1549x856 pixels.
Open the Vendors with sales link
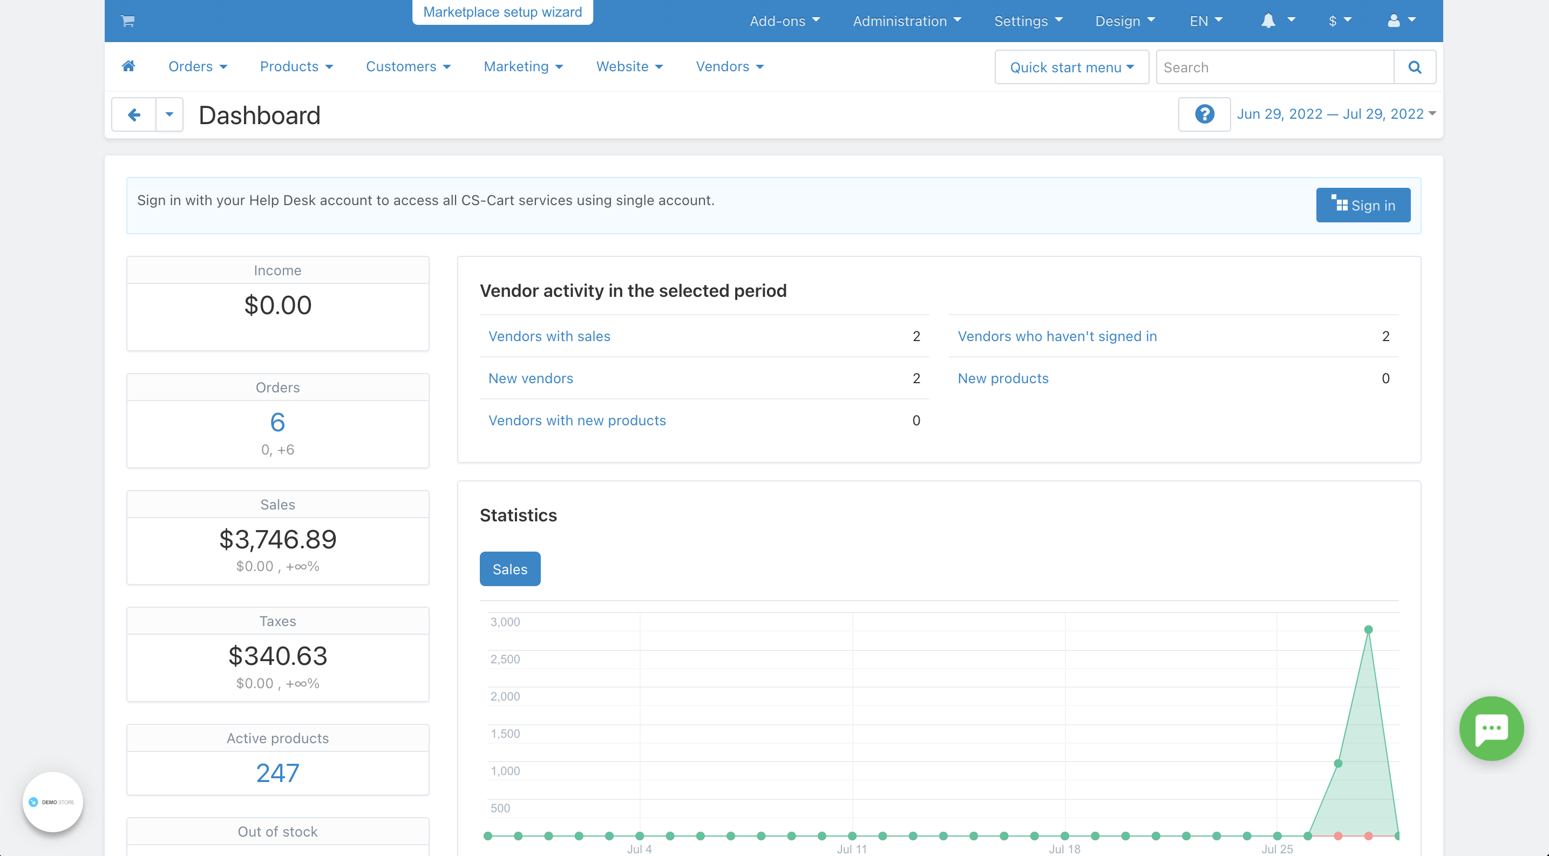(549, 336)
